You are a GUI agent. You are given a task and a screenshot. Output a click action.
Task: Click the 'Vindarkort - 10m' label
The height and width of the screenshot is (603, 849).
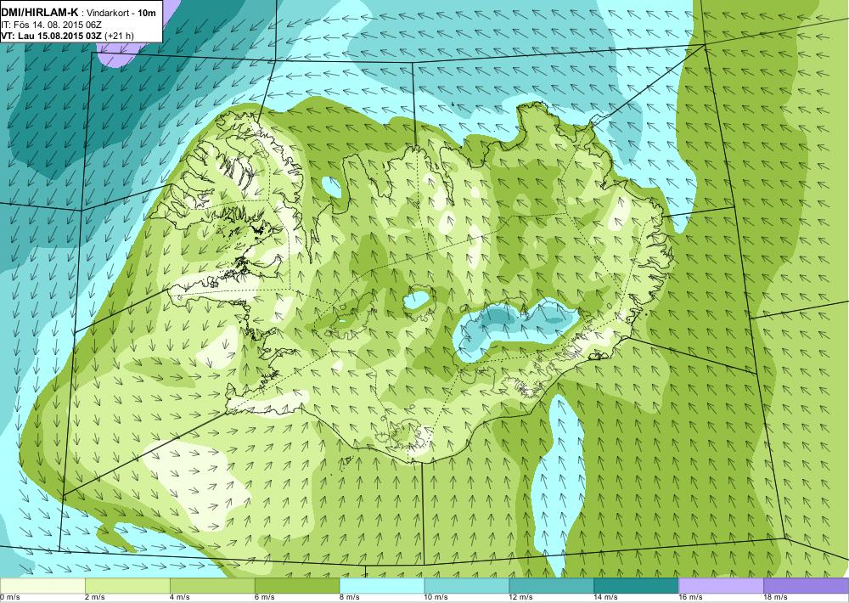coord(122,12)
